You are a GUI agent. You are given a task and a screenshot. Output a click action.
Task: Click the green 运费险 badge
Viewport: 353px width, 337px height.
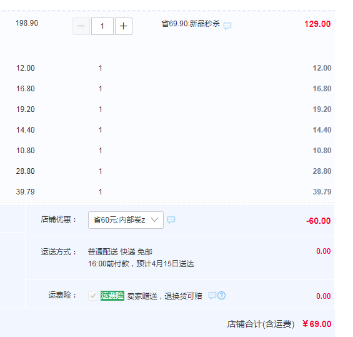point(112,296)
